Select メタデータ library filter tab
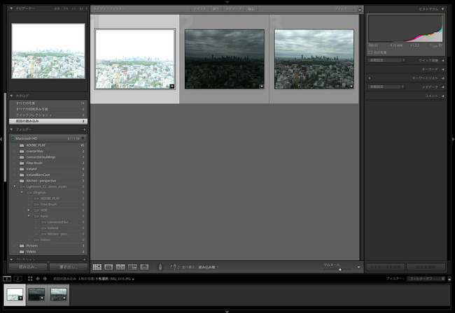The width and height of the screenshot is (455, 313). [x=233, y=9]
